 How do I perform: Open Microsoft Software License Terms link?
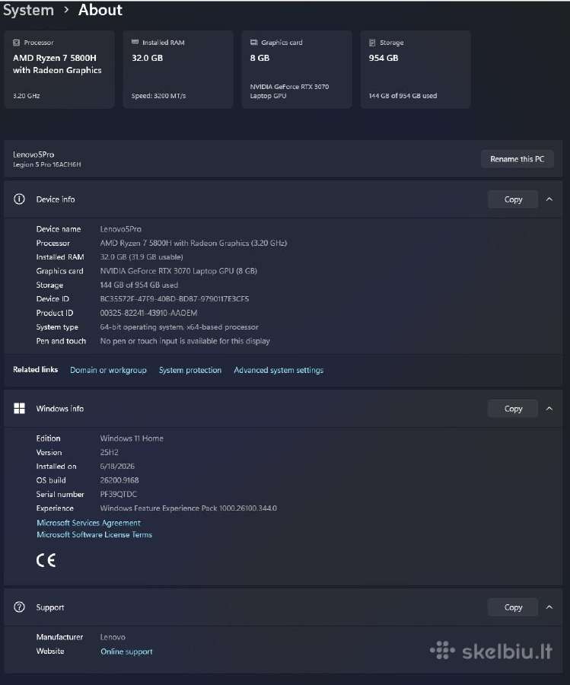(94, 534)
